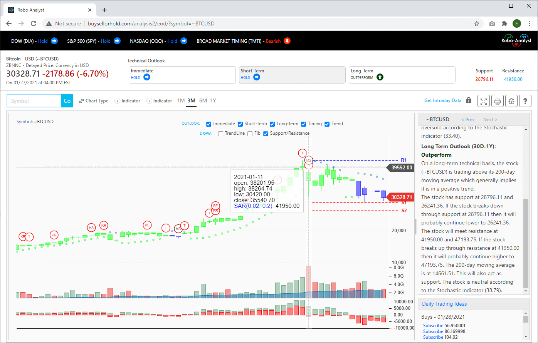Click the red Bearish down-arrow icon
The height and width of the screenshot is (343, 538).
click(x=287, y=41)
